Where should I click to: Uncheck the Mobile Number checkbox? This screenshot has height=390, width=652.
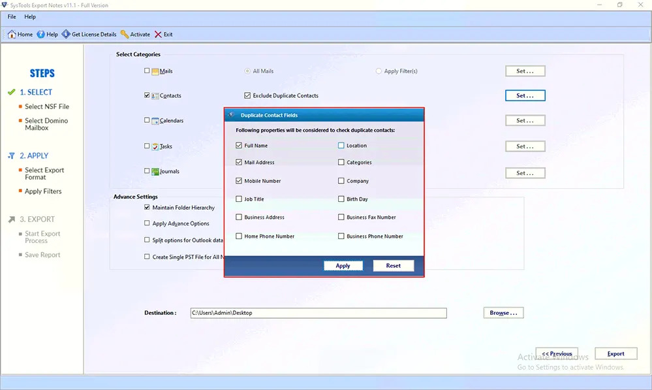[239, 181]
